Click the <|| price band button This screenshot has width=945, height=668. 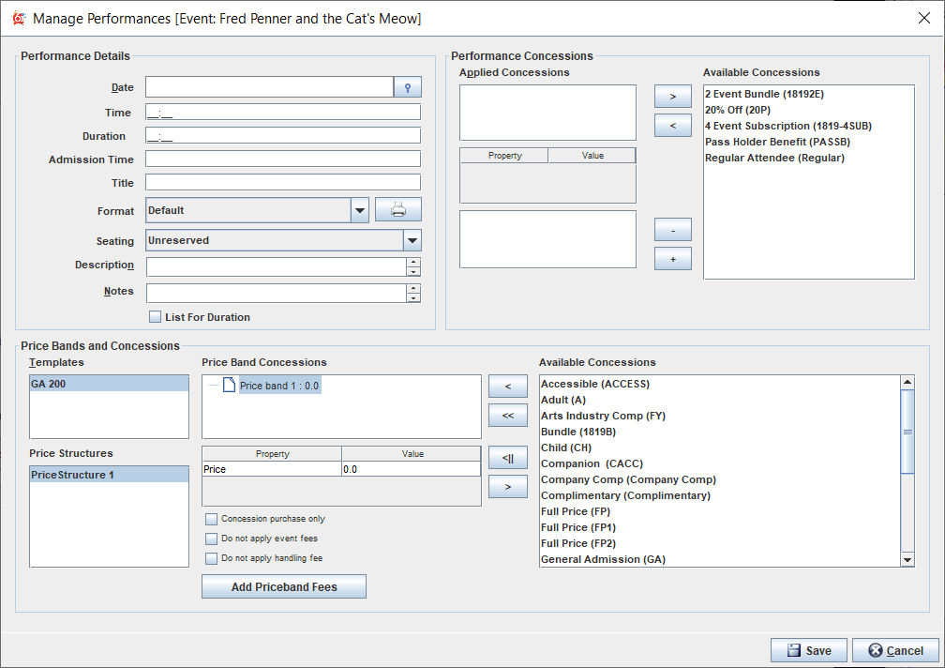[x=507, y=458]
